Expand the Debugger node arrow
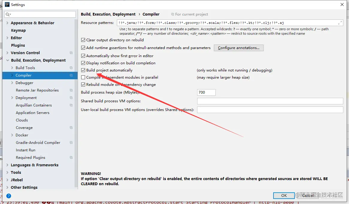349x204 pixels. [x=12, y=83]
